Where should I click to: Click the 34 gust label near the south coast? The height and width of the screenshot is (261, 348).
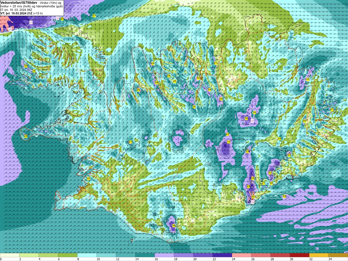(x=174, y=225)
